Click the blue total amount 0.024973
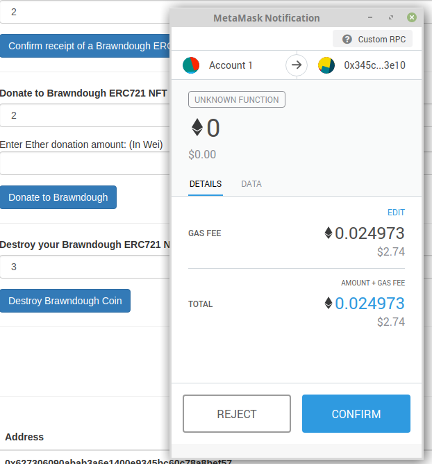432x464 pixels. click(369, 304)
